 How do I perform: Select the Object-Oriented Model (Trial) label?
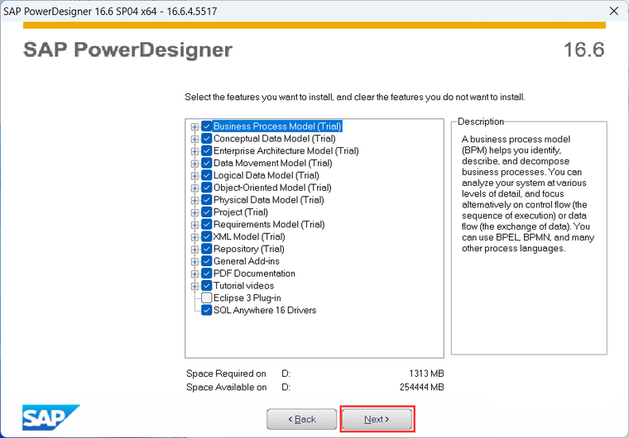pos(272,188)
